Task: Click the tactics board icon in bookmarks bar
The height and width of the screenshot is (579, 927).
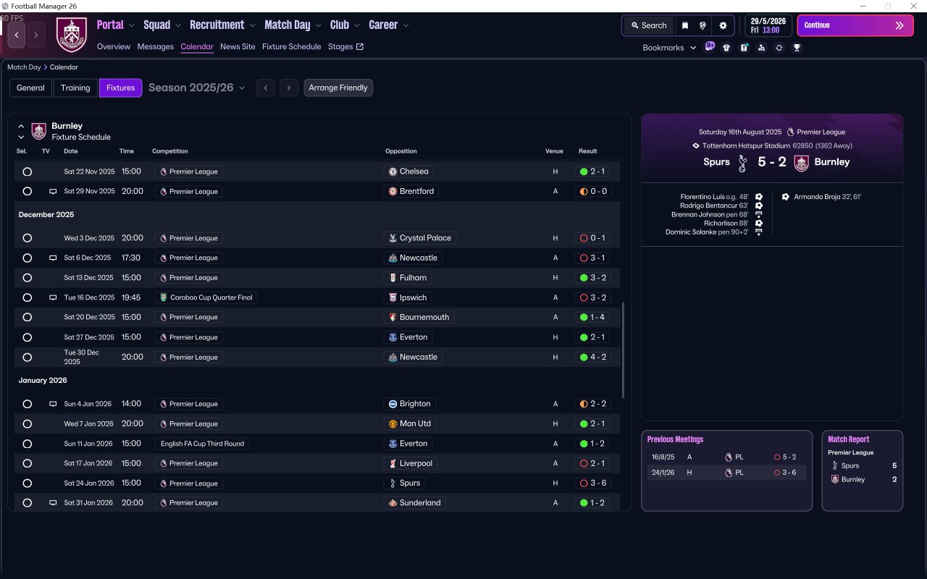Action: (744, 48)
